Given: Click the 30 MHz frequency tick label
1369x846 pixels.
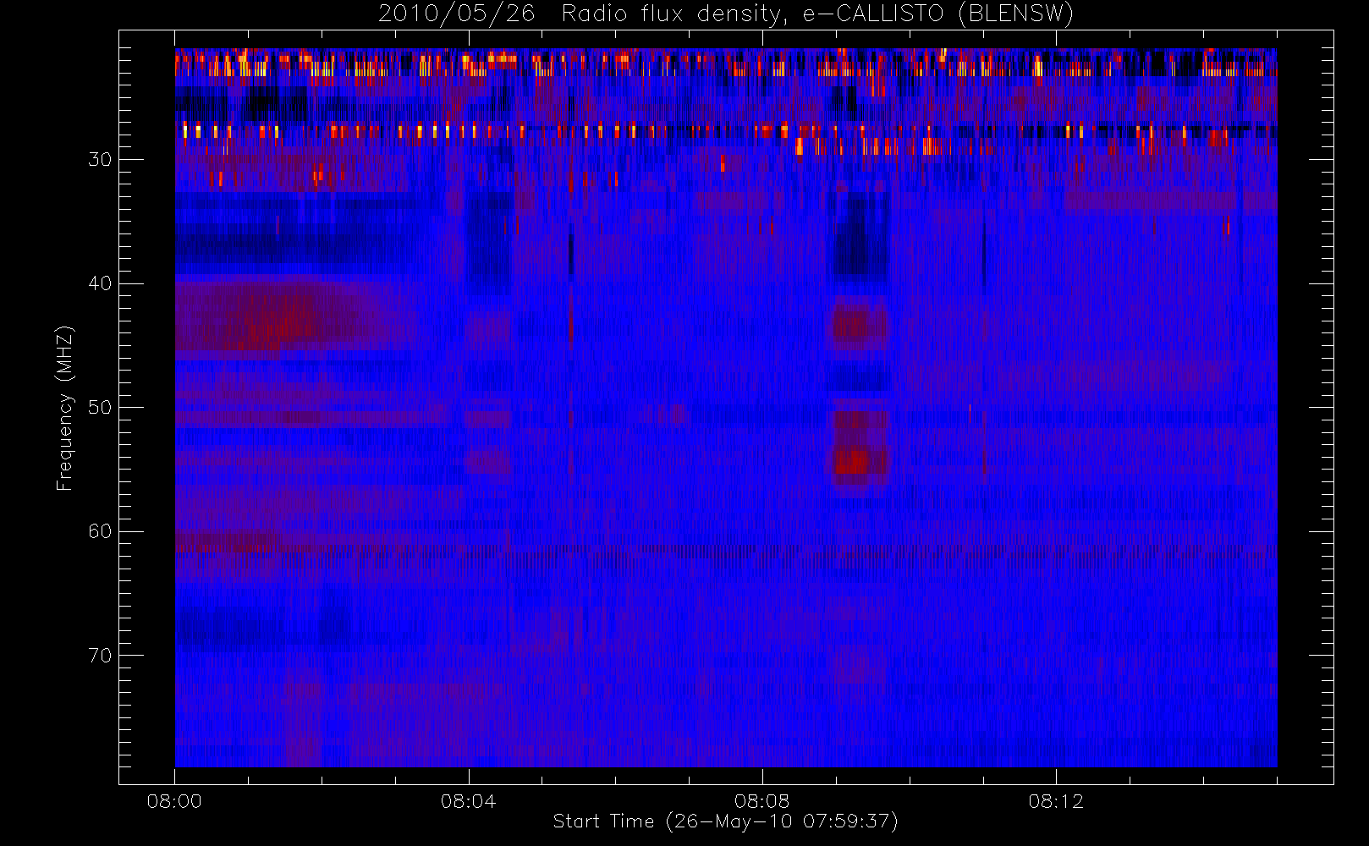Looking at the screenshot, I should pos(100,159).
